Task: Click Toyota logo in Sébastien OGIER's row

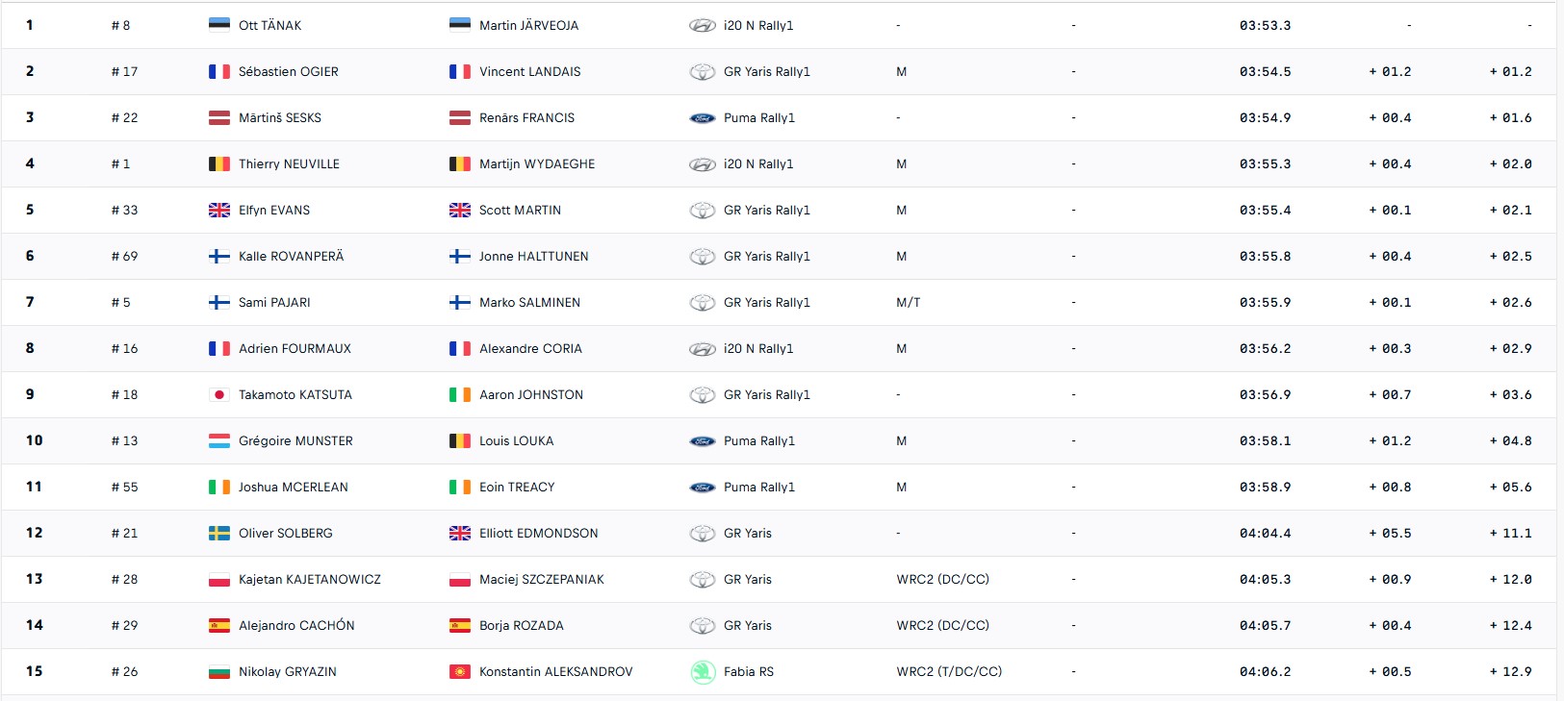Action: tap(703, 72)
